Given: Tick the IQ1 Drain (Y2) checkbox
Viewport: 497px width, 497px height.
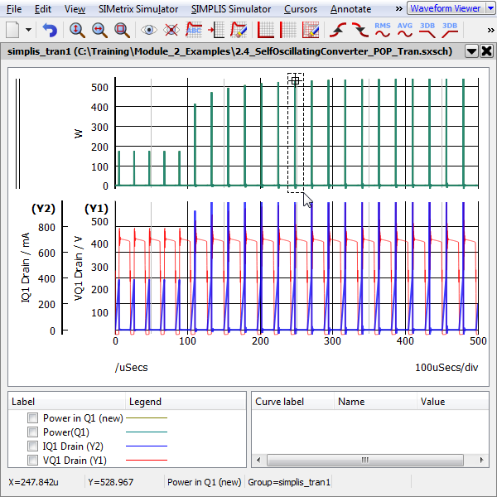Looking at the screenshot, I should click(x=33, y=446).
